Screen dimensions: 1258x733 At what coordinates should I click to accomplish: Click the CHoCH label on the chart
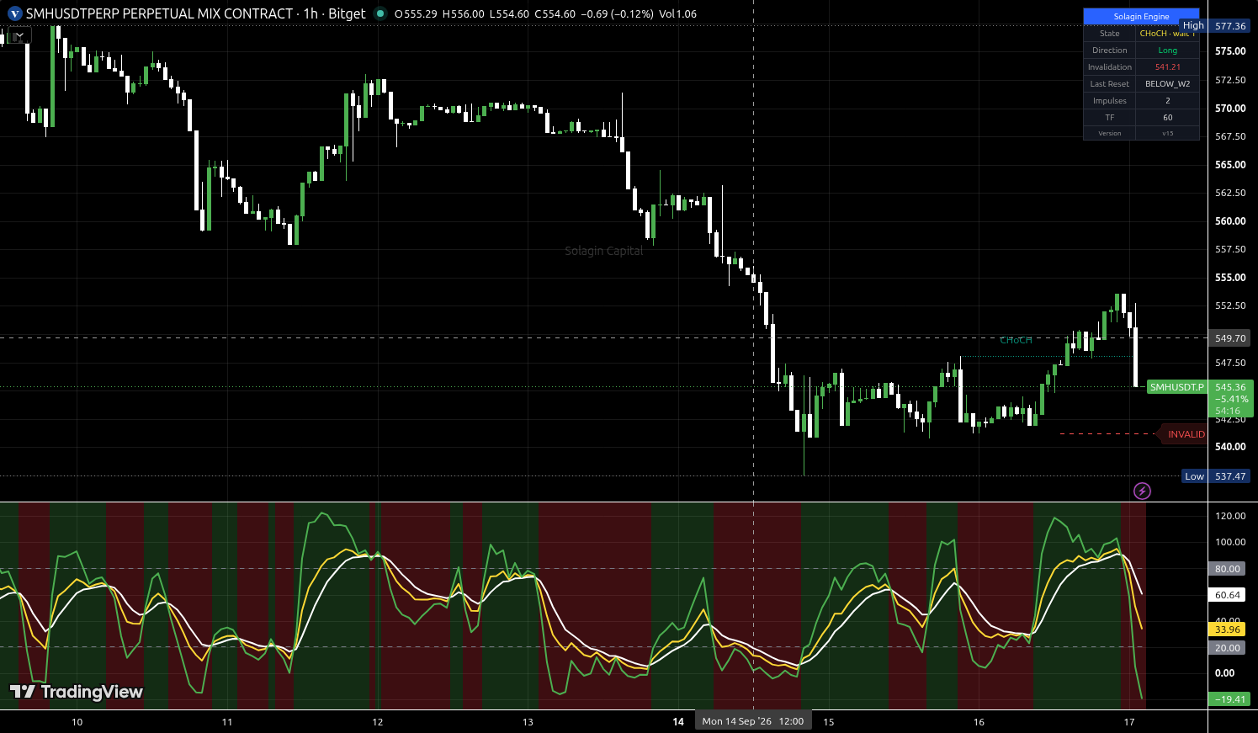tap(1016, 340)
